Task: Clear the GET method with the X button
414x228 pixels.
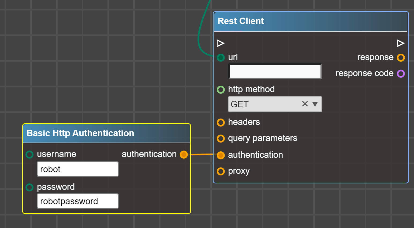Action: (305, 104)
